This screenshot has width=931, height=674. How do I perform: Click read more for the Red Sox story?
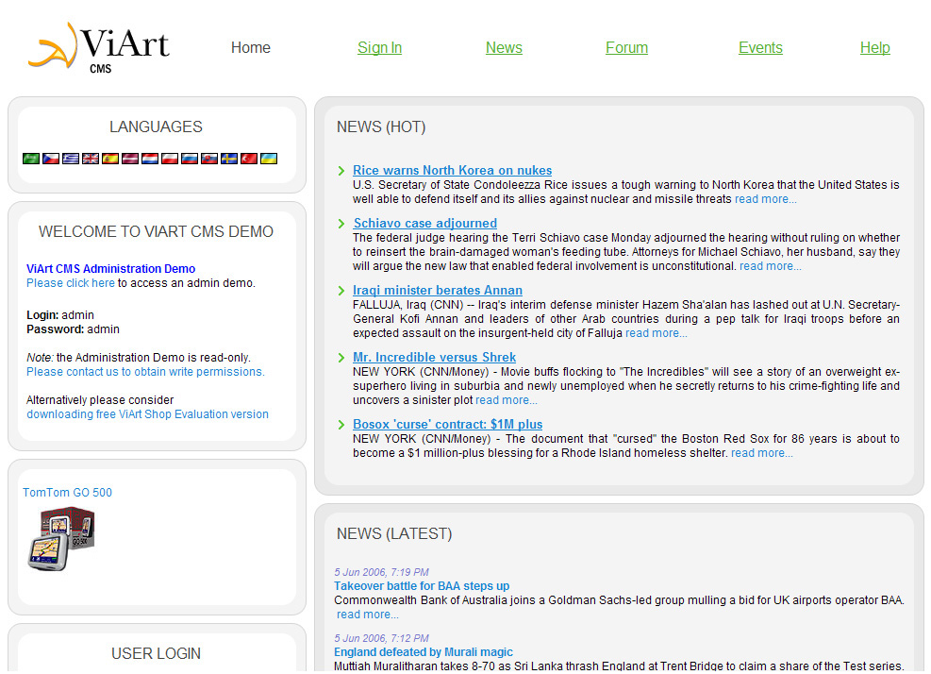click(762, 453)
